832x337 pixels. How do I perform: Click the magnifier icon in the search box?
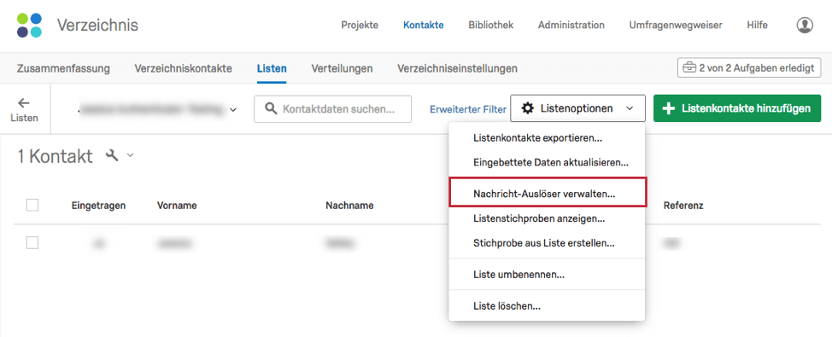pos(271,108)
